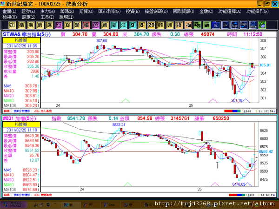Click the Windows 開始 start button
The width and height of the screenshot is (279, 209).
(13, 205)
